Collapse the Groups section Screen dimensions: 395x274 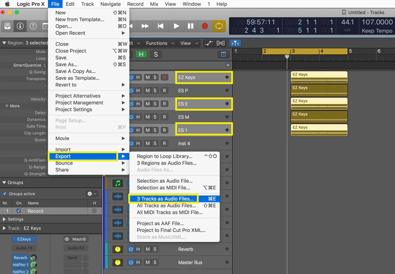[4, 183]
